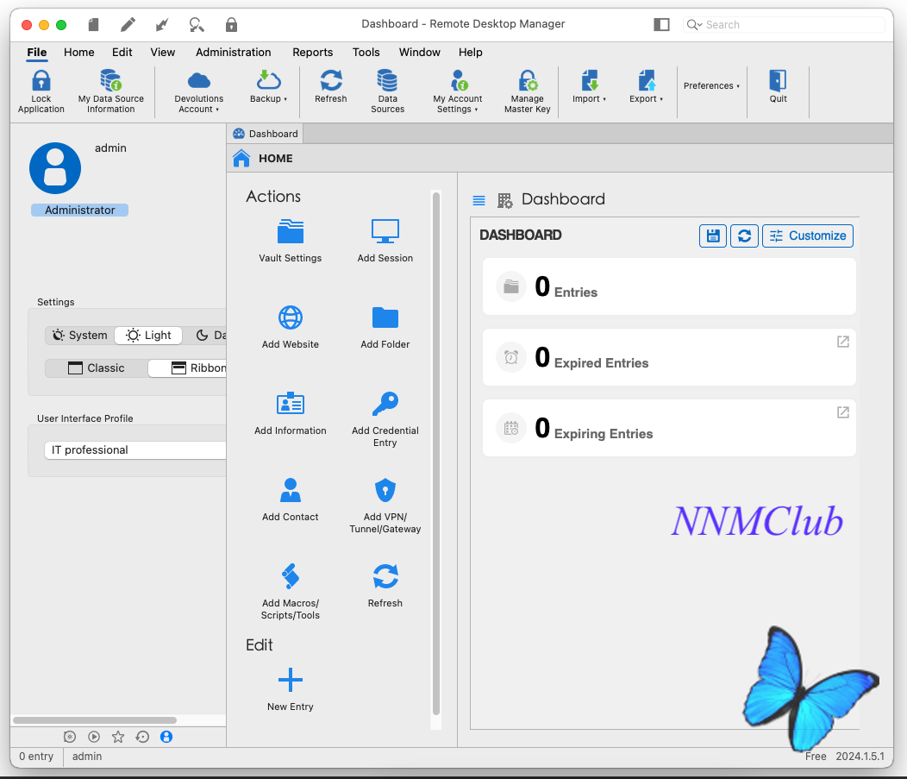Open Import dropdown
The width and height of the screenshot is (907, 779).
tap(590, 86)
